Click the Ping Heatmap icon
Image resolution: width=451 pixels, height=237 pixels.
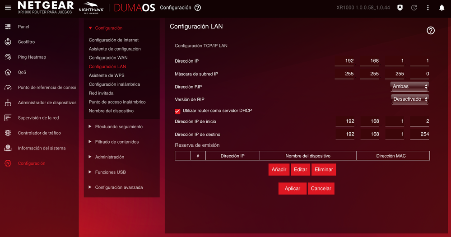[x=8, y=57]
